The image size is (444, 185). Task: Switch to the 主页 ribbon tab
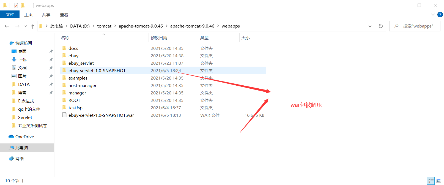point(28,15)
